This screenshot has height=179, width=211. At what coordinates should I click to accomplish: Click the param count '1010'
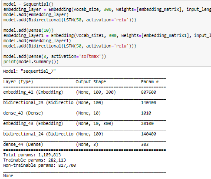pyautogui.click(x=146, y=113)
